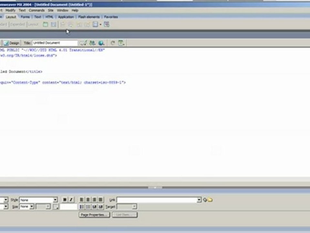Viewport: 310px width, 233px height.
Task: Toggle italic formatting in Properties
Action: pyautogui.click(x=71, y=200)
